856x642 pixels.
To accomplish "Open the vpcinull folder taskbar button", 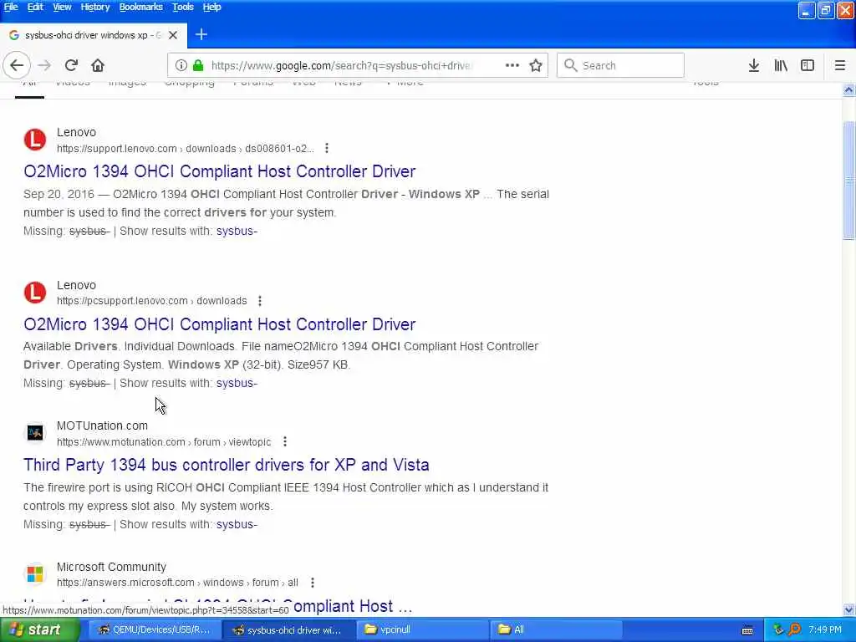I will [422, 630].
